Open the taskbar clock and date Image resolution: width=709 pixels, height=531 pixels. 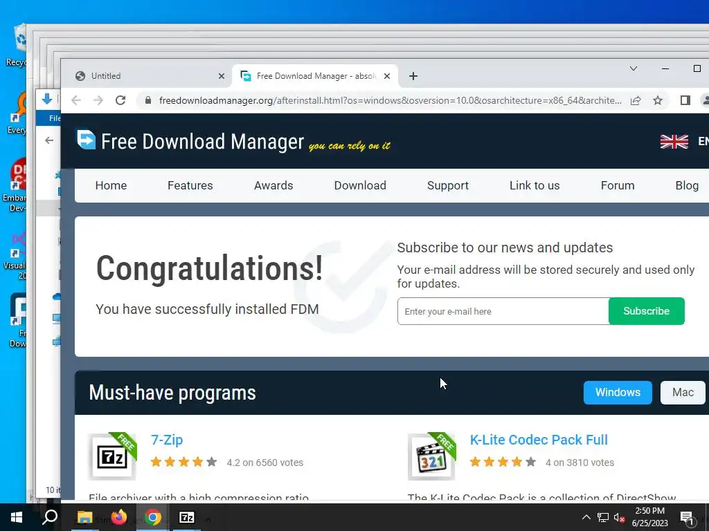coord(649,517)
